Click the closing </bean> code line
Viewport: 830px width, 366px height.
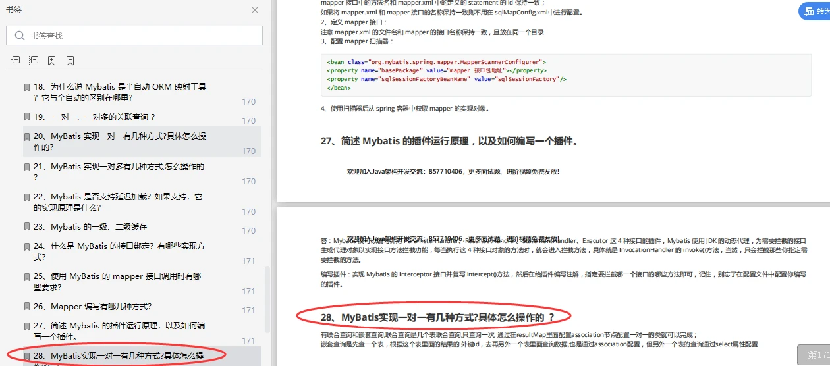point(339,88)
